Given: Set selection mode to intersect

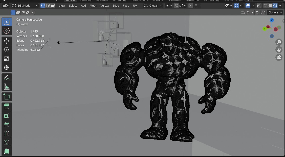Looking at the screenshot, I should point(32,12).
